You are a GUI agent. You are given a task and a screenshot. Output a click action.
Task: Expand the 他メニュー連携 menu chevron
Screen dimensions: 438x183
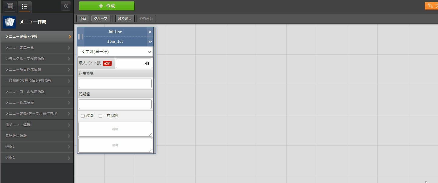tap(69, 125)
